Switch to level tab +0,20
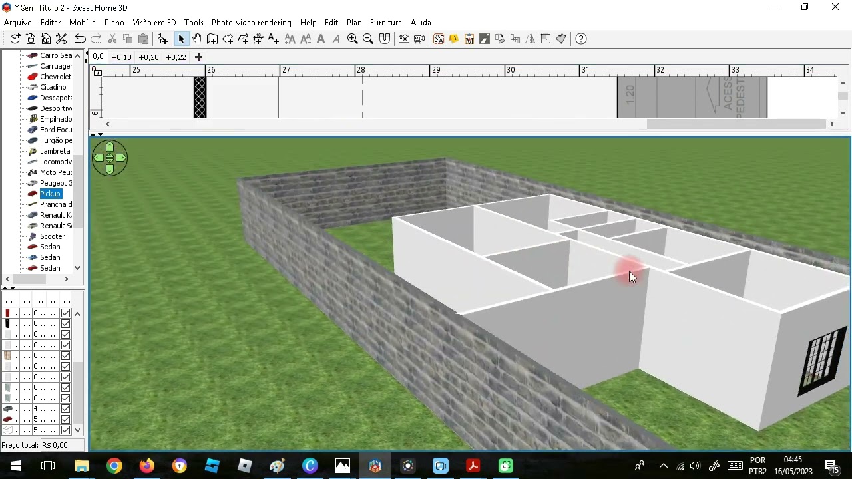The height and width of the screenshot is (479, 852). (x=148, y=57)
